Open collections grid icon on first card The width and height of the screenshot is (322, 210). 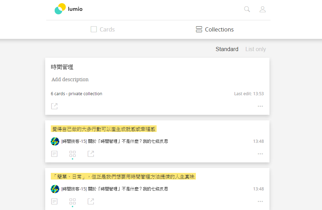coord(73,154)
